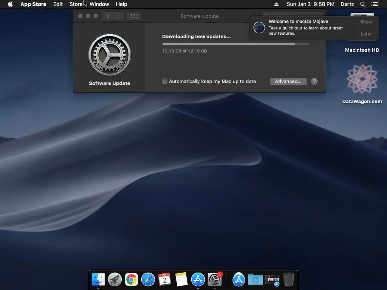The width and height of the screenshot is (387, 290).
Task: Open the Window menu
Action: 99,4
